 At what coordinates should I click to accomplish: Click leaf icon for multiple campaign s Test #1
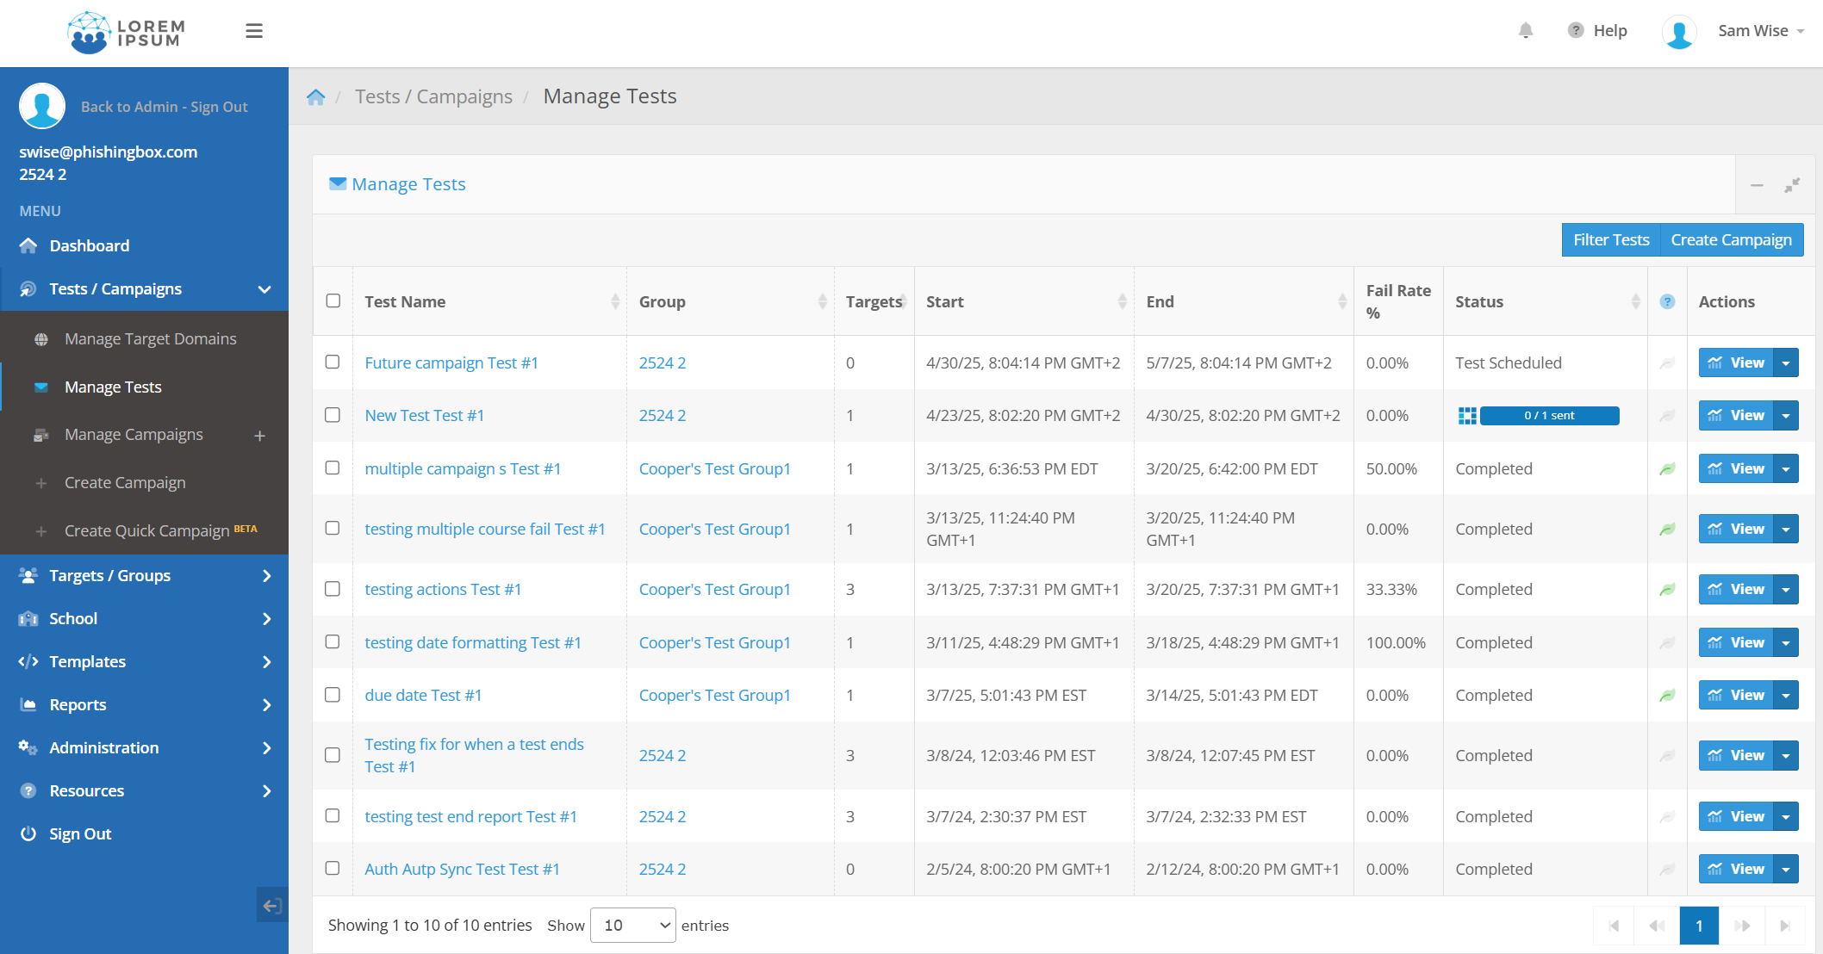(x=1668, y=469)
